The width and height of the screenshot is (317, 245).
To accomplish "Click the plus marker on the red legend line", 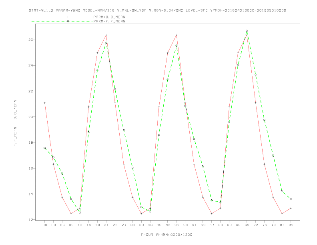I will 68,17.
